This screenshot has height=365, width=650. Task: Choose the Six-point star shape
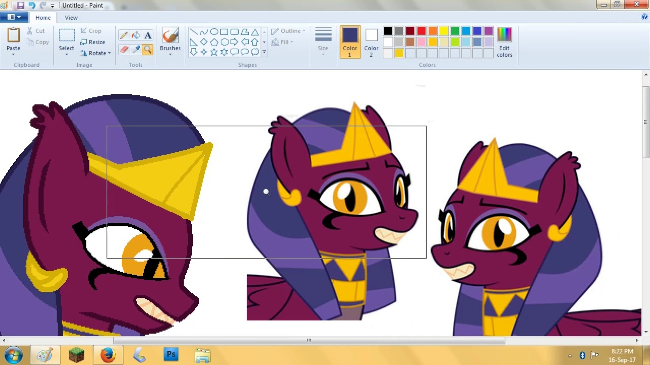point(224,52)
